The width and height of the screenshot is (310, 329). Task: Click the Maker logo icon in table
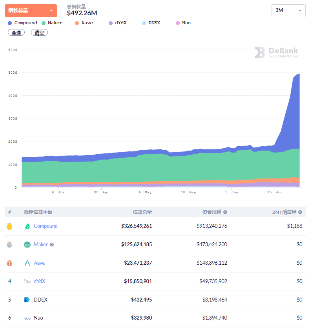[x=27, y=245]
